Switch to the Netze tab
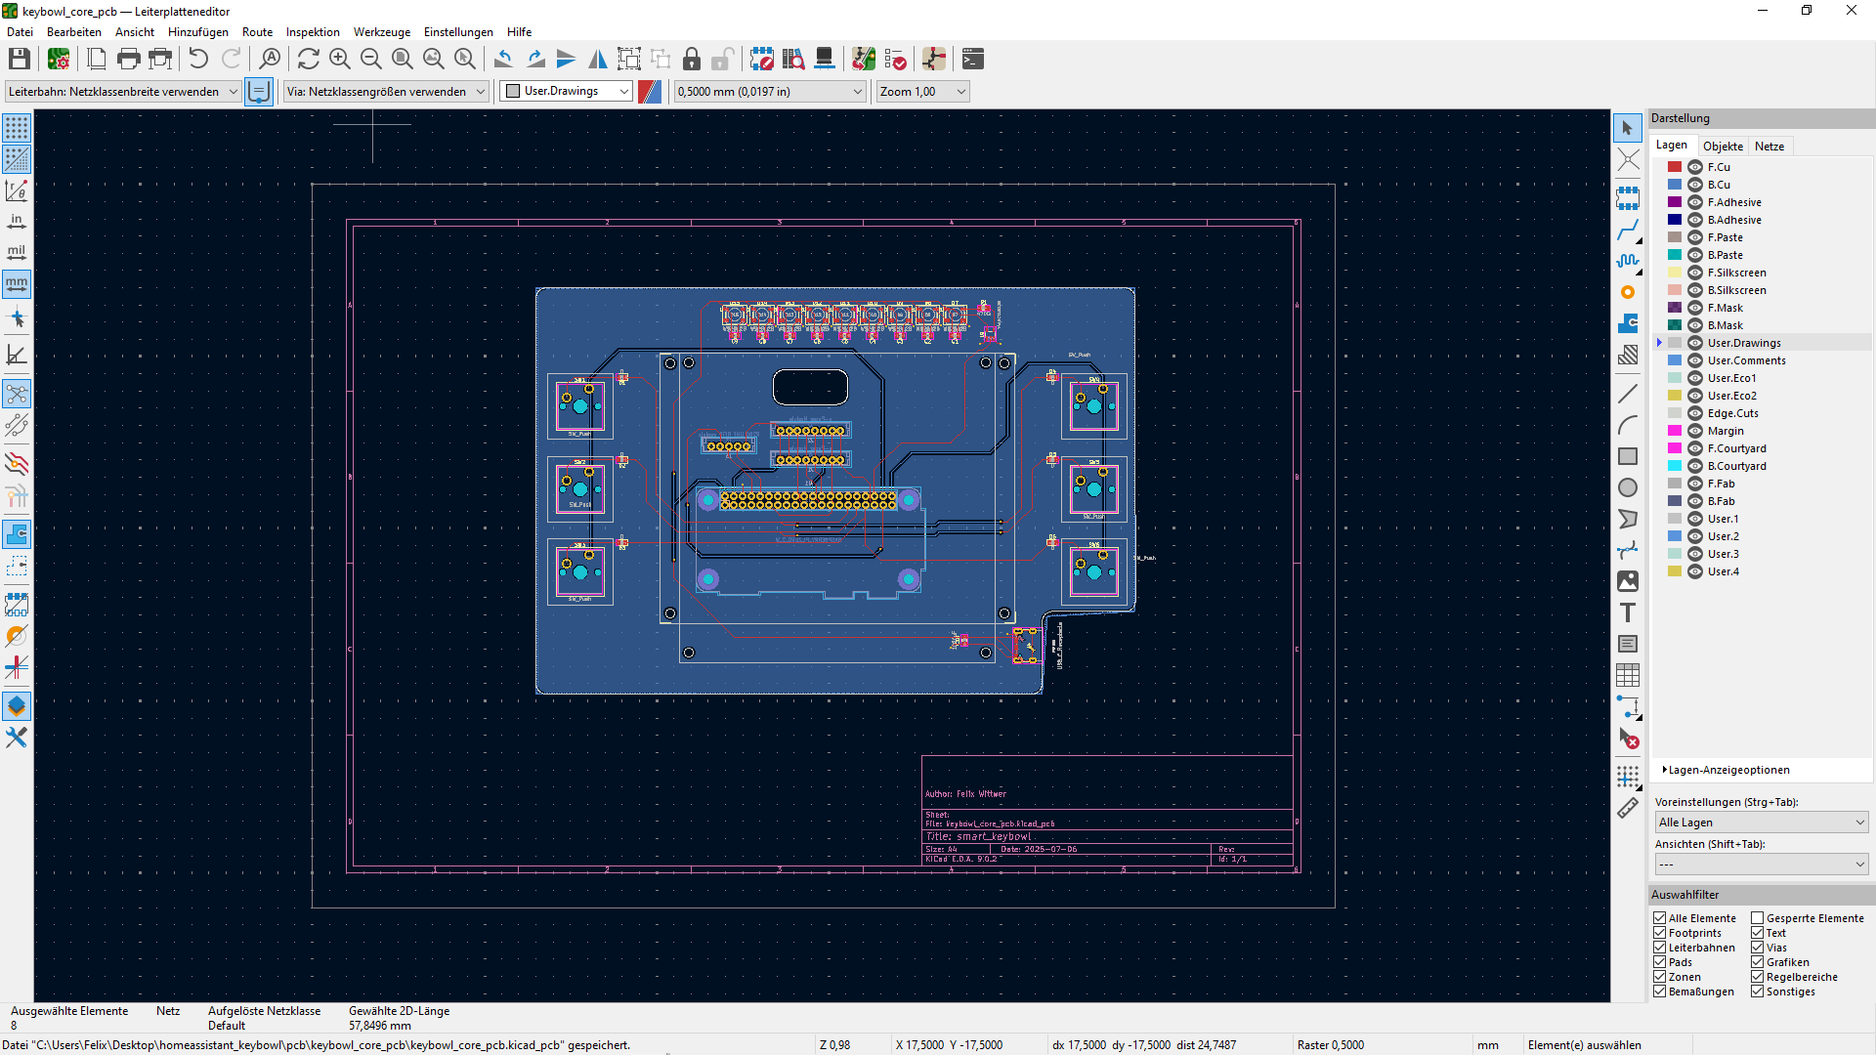 tap(1769, 147)
